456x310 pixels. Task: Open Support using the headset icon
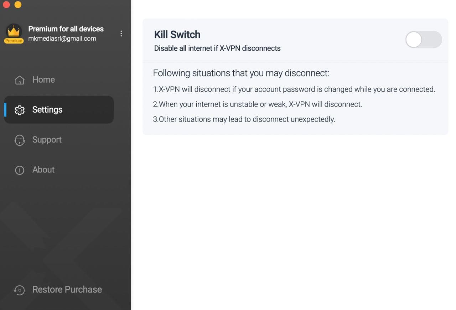tap(20, 140)
